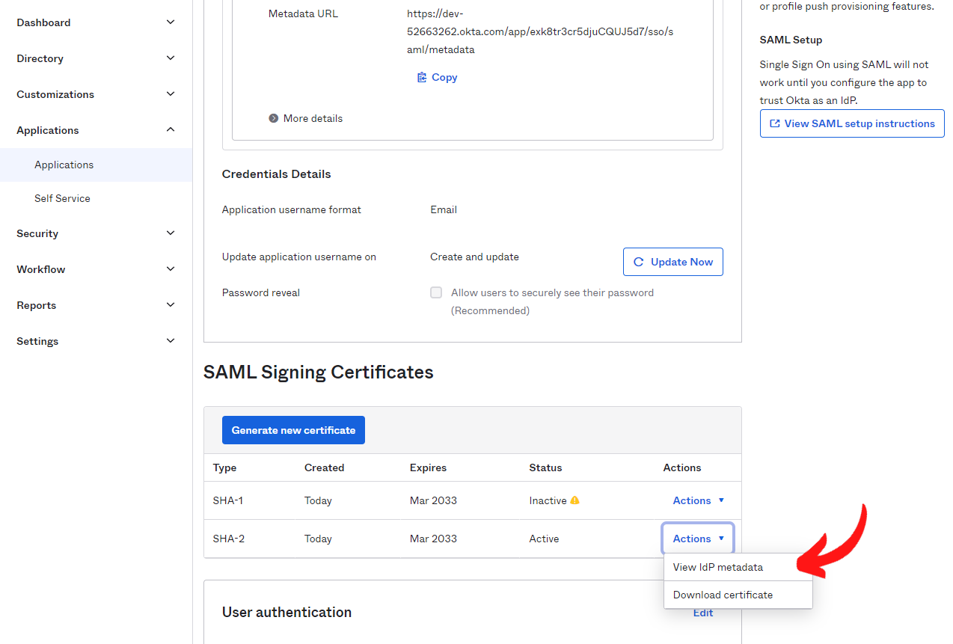
Task: Open Actions dropdown for SHA-1 certificate
Action: (x=698, y=500)
